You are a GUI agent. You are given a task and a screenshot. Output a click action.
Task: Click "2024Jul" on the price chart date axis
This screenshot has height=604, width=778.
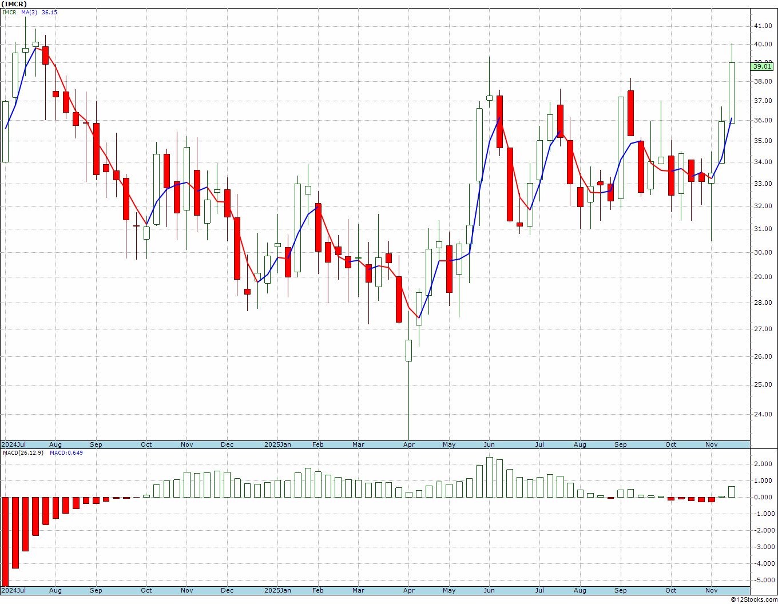14,444
